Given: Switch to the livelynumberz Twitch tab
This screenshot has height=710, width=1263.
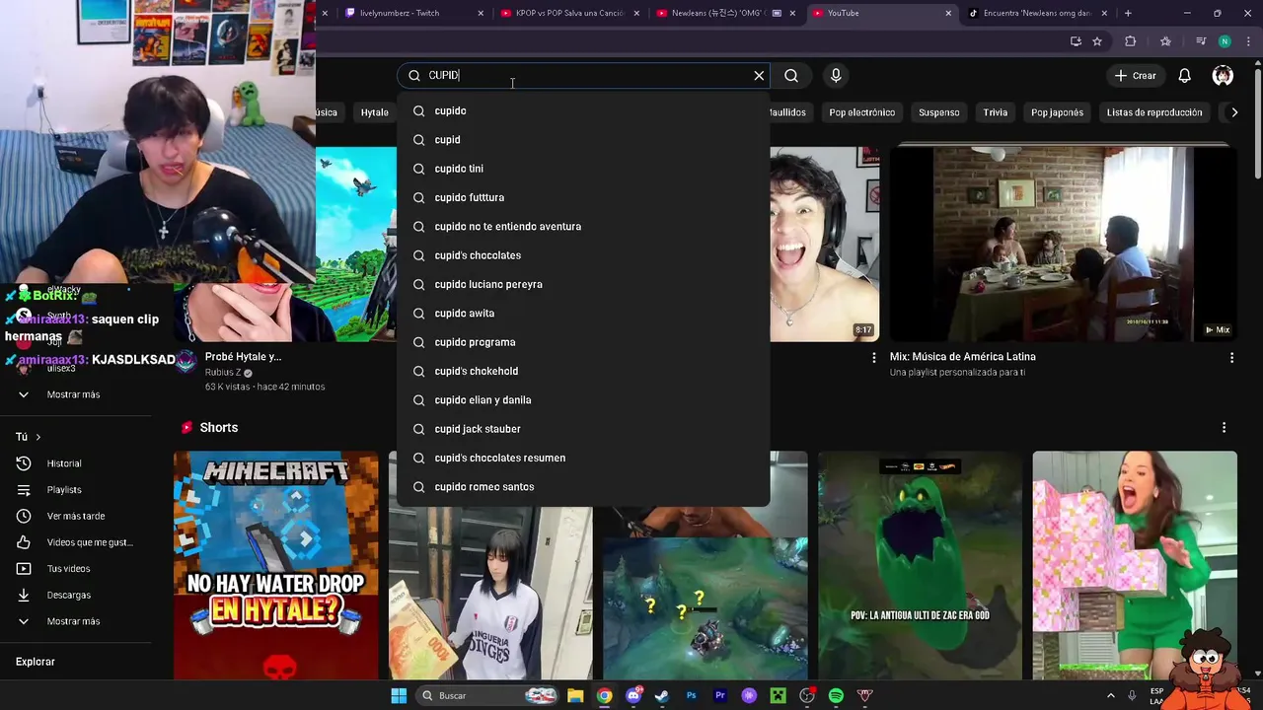Looking at the screenshot, I should click(x=413, y=13).
